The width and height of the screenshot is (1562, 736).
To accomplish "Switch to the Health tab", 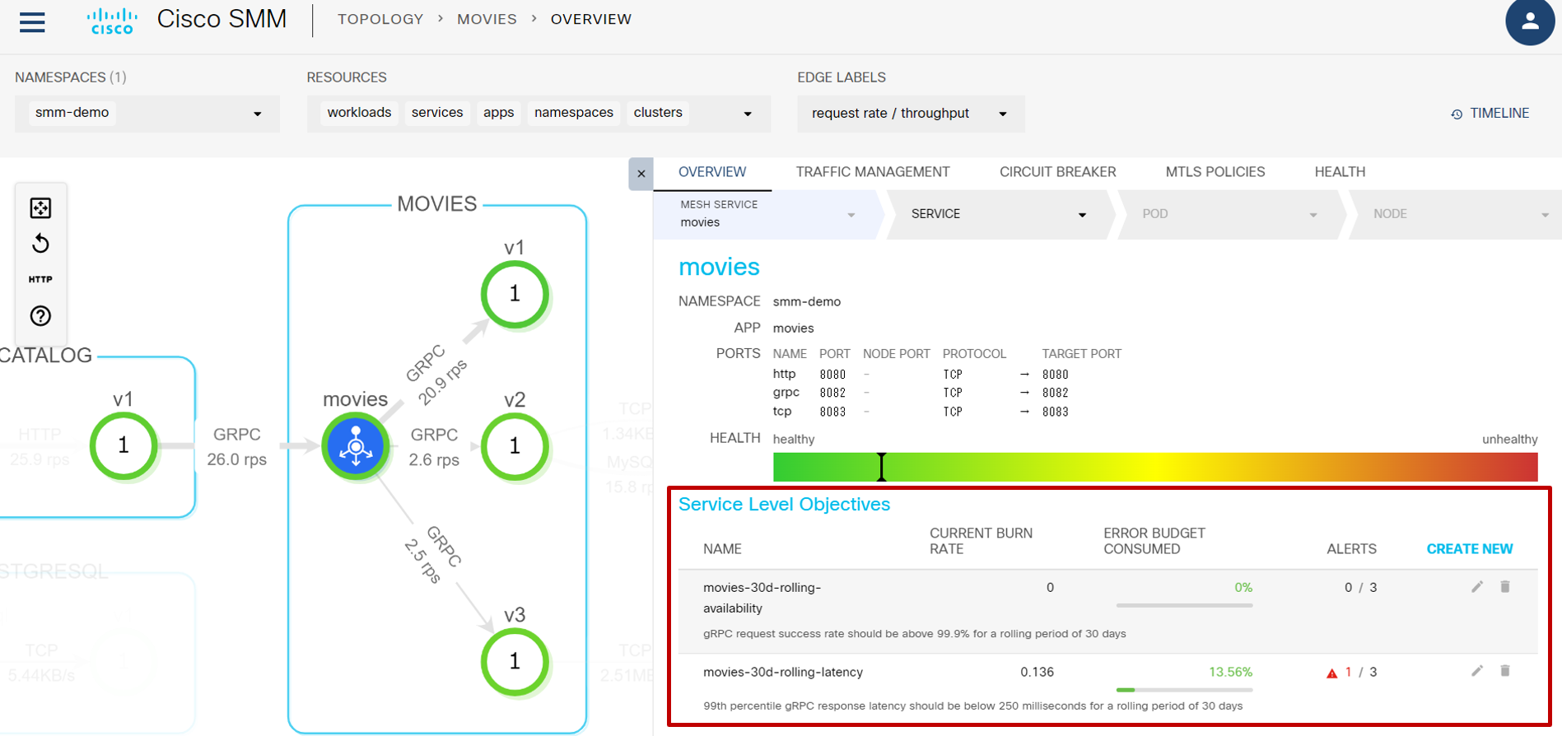I will point(1340,172).
